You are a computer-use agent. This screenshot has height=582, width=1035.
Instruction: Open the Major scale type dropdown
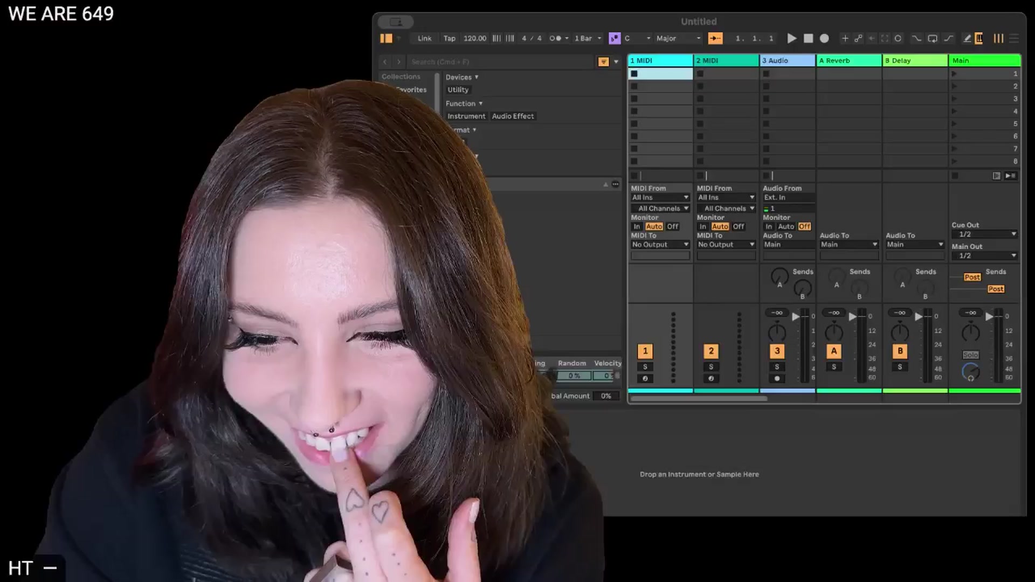(x=678, y=38)
